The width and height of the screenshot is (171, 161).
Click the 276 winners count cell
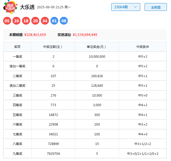[x=53, y=96]
